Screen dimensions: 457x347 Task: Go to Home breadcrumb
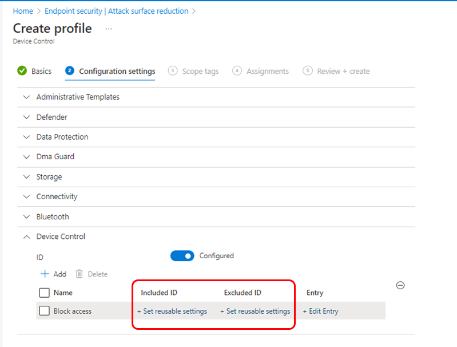[x=23, y=11]
